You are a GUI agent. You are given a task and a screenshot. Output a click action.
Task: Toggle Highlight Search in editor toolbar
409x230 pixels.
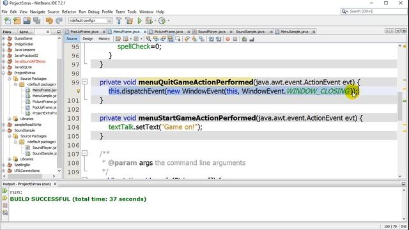(171, 39)
